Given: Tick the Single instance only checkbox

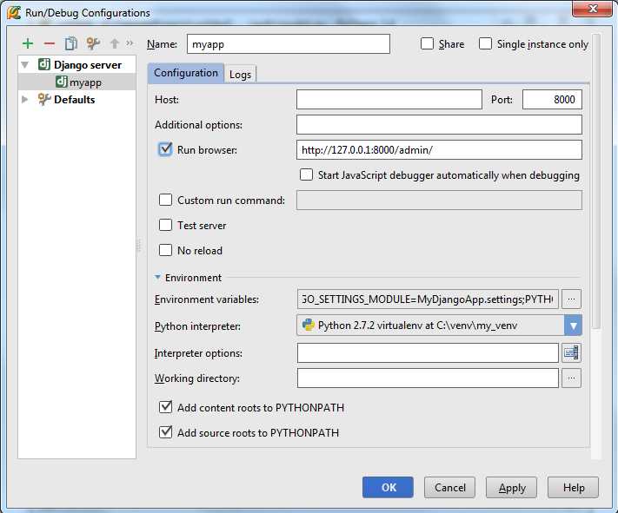Looking at the screenshot, I should tap(485, 44).
